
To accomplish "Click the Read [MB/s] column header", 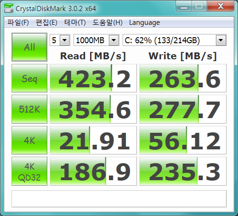I will [93, 56].
